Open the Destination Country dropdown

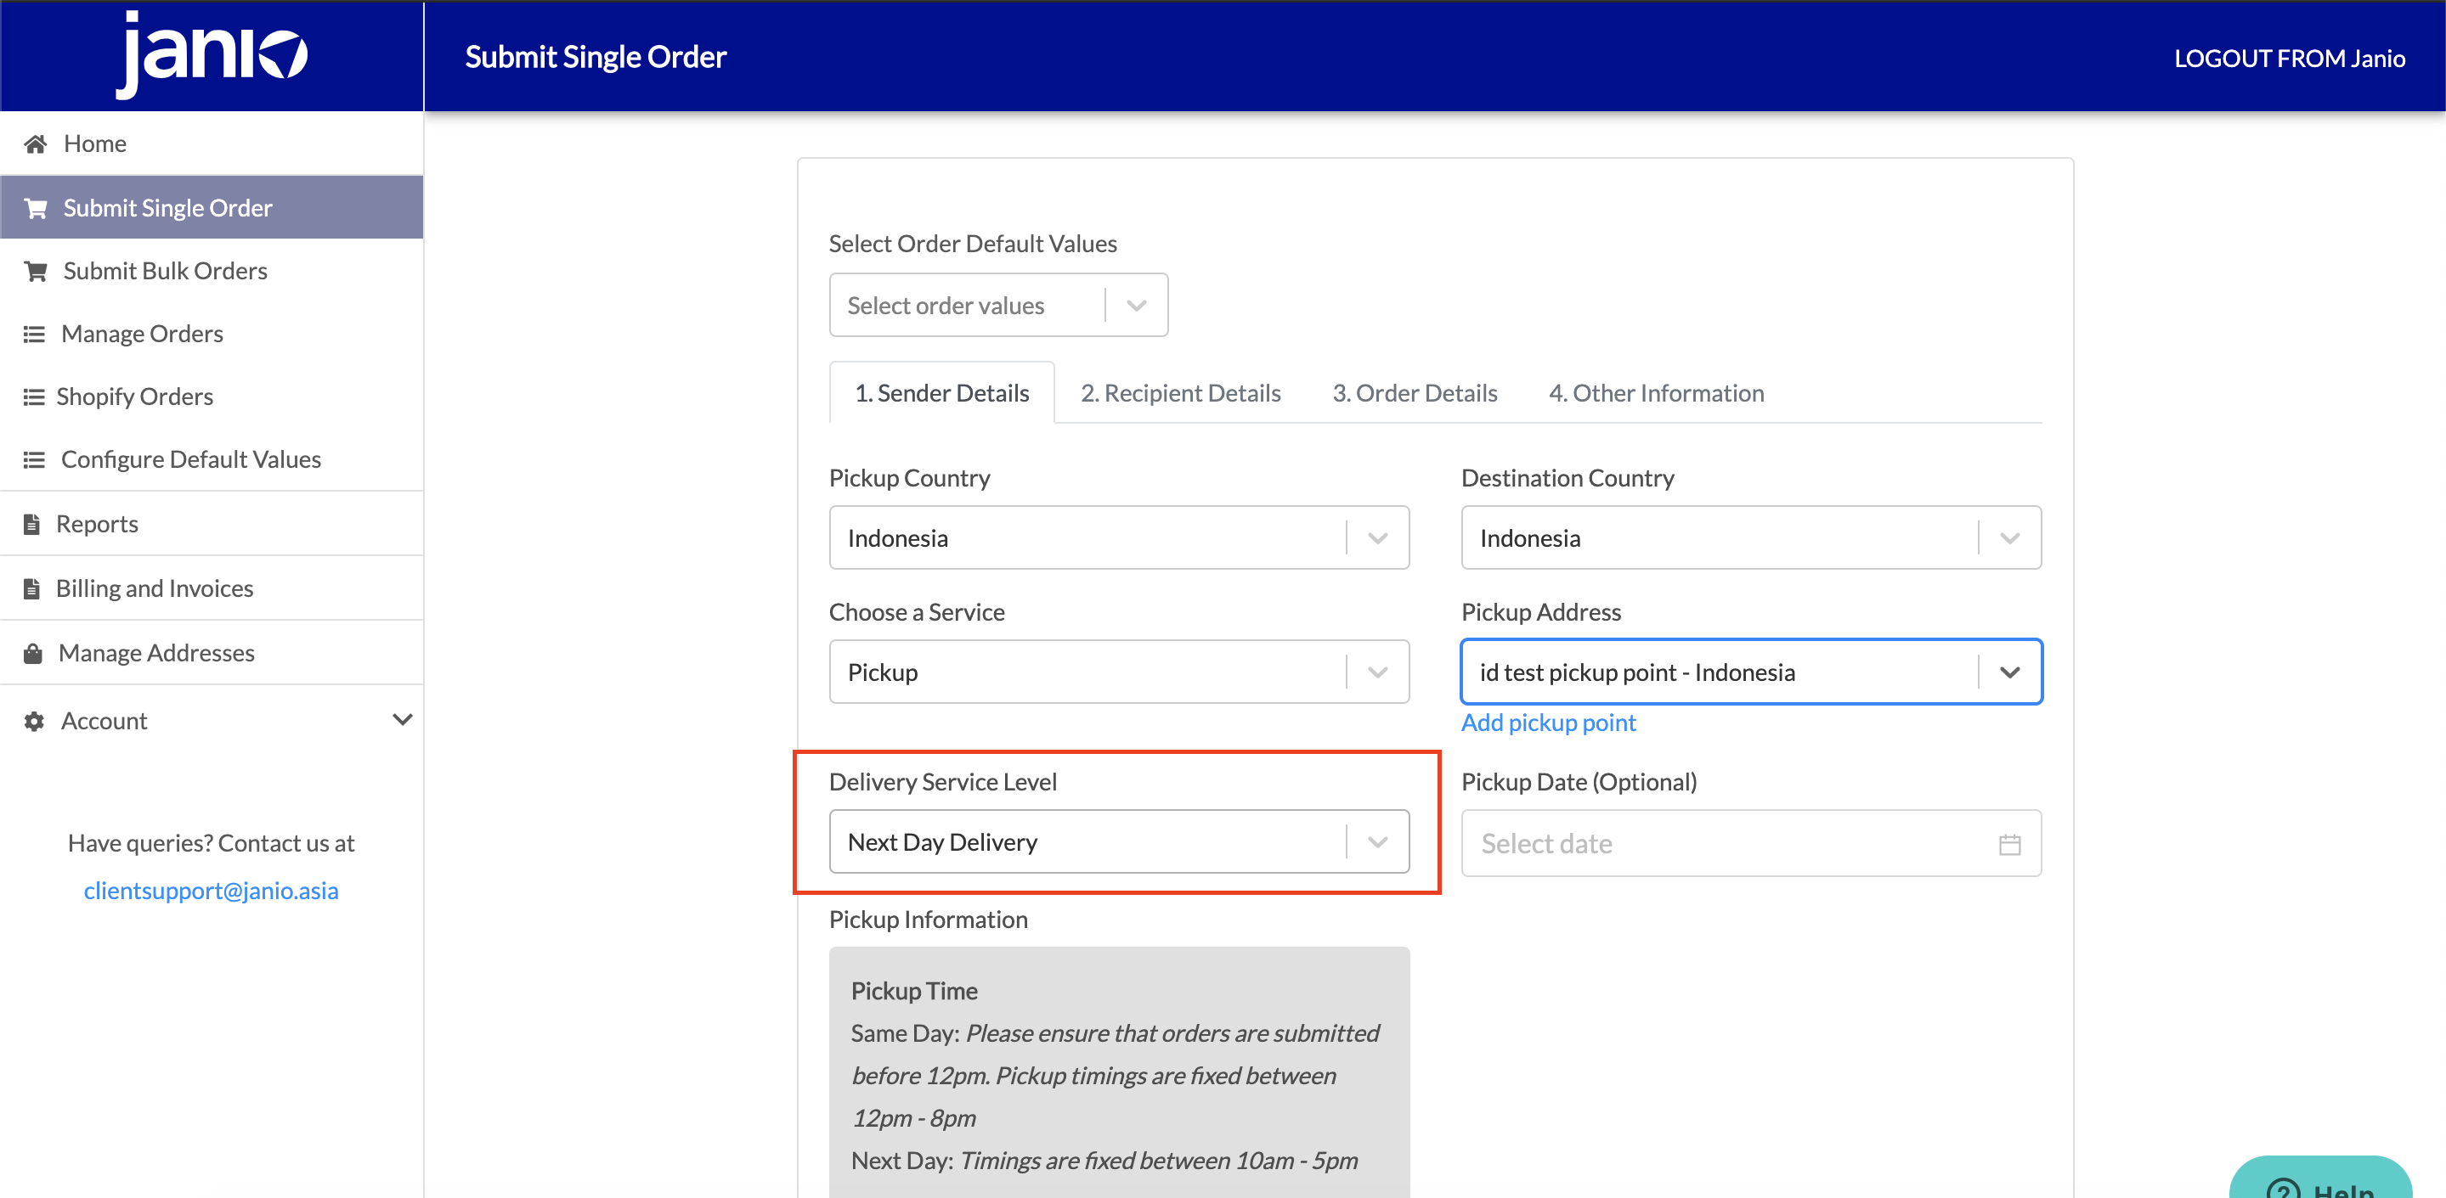click(1751, 538)
